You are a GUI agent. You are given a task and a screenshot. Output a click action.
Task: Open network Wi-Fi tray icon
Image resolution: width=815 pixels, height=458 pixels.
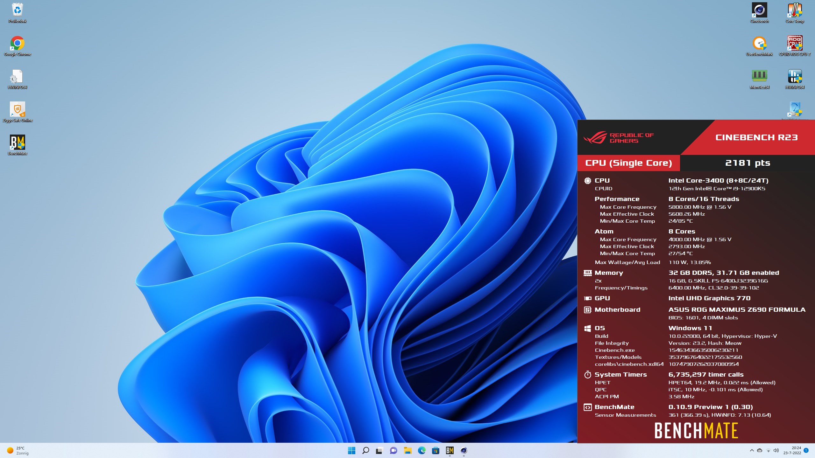pyautogui.click(x=768, y=450)
